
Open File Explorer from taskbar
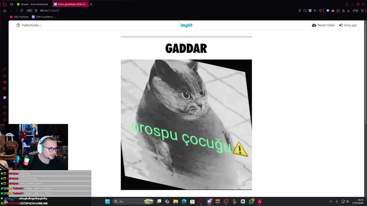tap(176, 201)
